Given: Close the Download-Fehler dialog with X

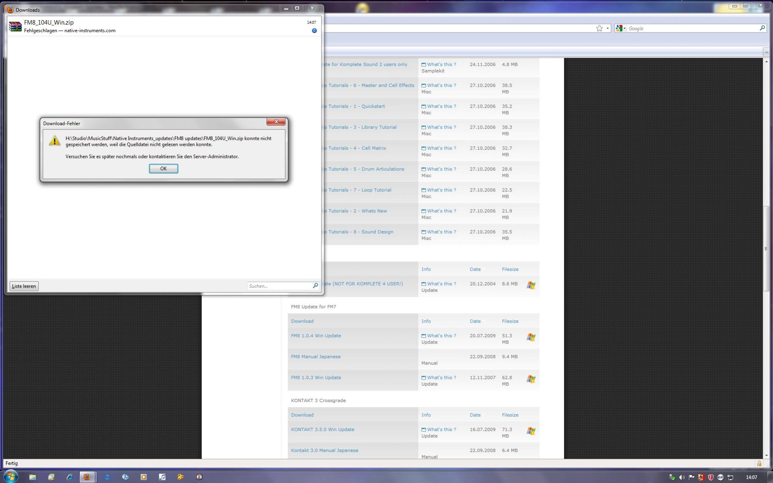Looking at the screenshot, I should click(x=276, y=122).
